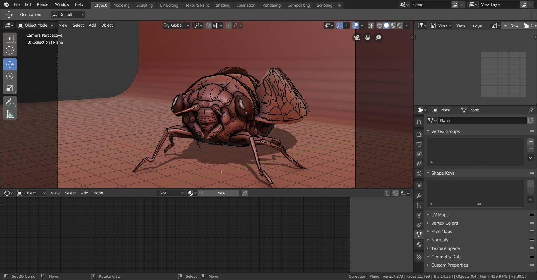
Task: Open Node menu in shader editor
Action: point(98,193)
